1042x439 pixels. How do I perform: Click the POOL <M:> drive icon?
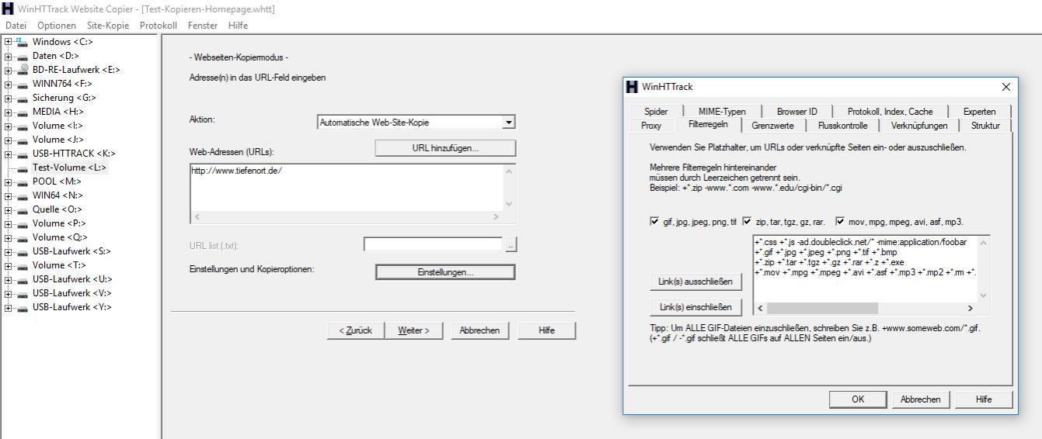tap(23, 181)
